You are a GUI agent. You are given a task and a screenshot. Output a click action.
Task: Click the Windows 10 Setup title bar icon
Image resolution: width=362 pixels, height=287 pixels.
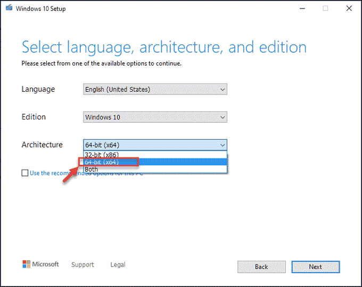(x=9, y=8)
